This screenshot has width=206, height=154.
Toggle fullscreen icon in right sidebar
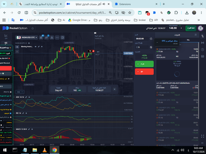pos(203,136)
